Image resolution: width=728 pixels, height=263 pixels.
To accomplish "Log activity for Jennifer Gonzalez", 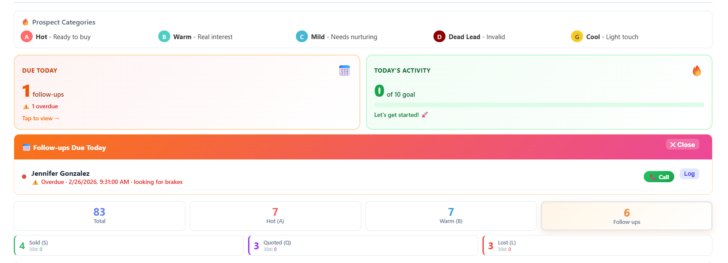I will click(x=689, y=174).
